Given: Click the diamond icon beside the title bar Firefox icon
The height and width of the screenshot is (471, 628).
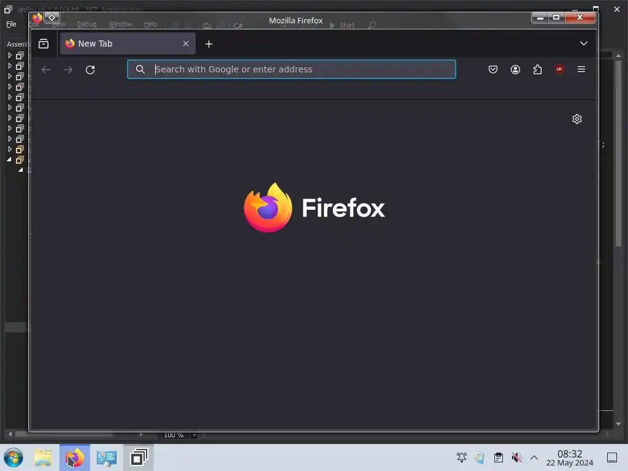Looking at the screenshot, I should pyautogui.click(x=52, y=17).
